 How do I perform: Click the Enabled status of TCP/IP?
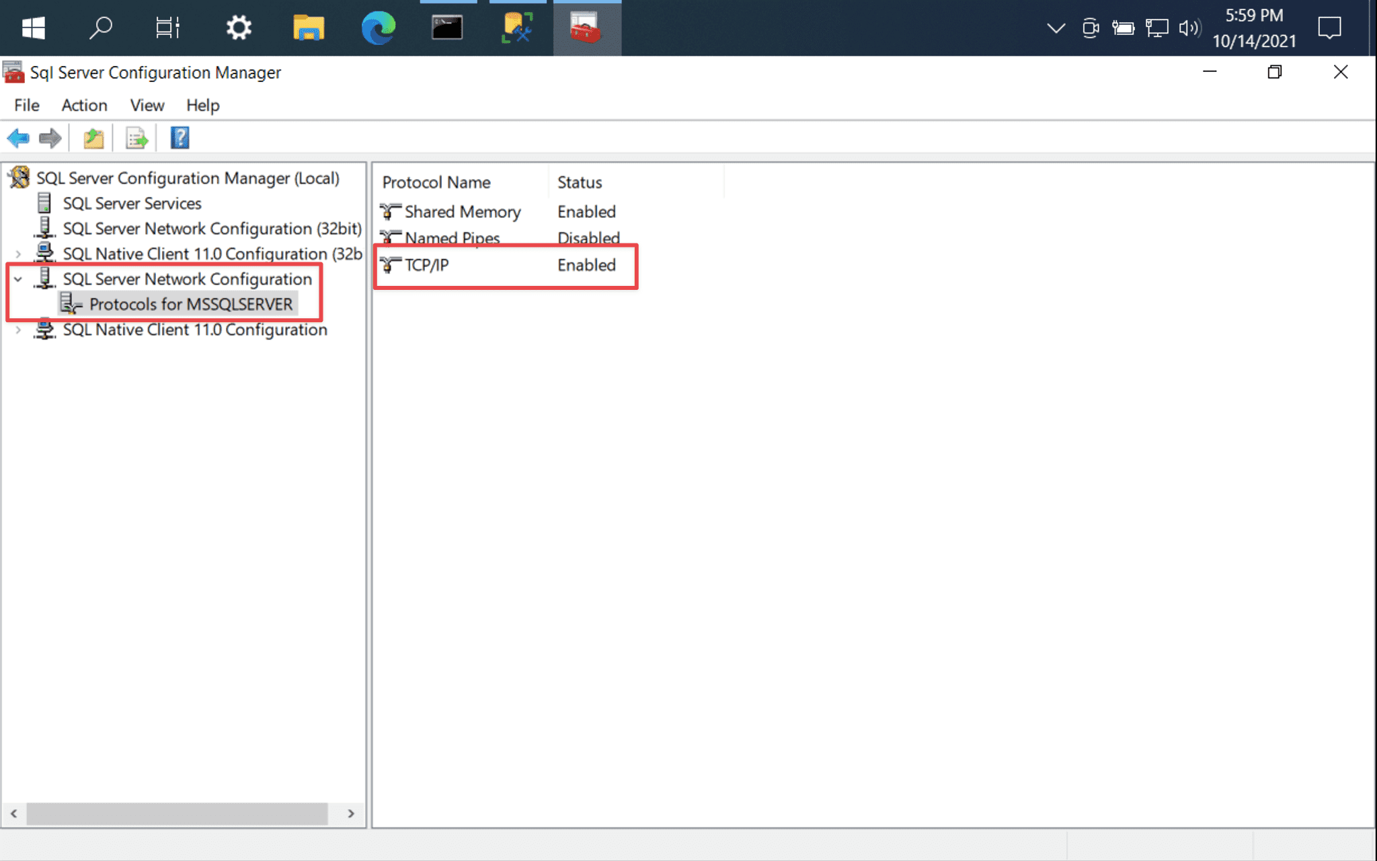(586, 265)
